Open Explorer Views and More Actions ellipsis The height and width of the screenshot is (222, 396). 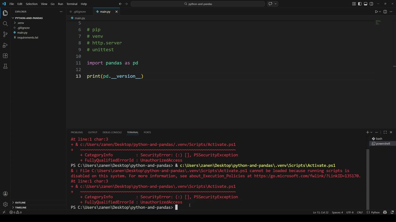tap(61, 12)
